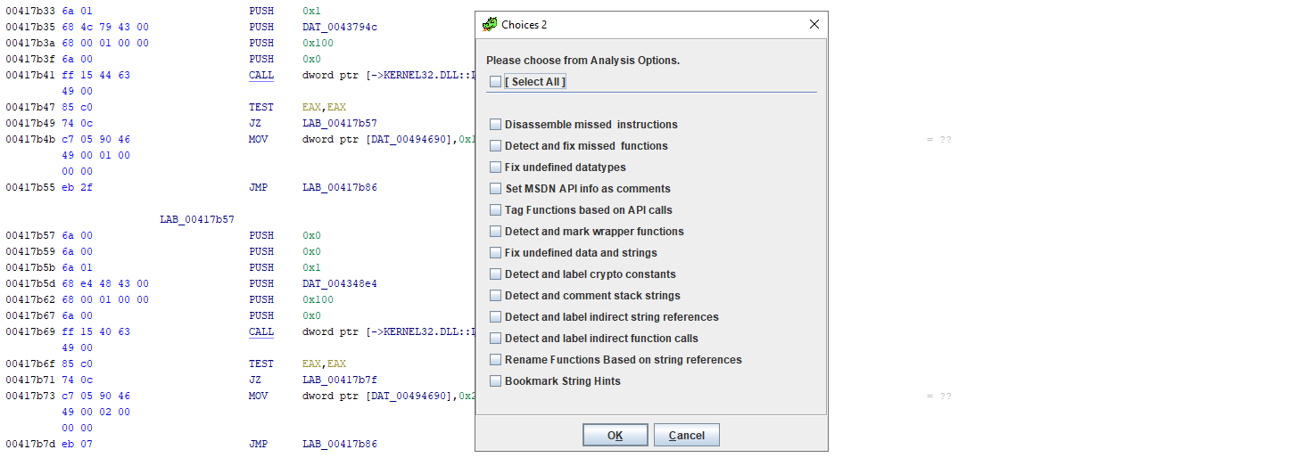Select DAT_0043794c operand in the listing

tap(340, 27)
